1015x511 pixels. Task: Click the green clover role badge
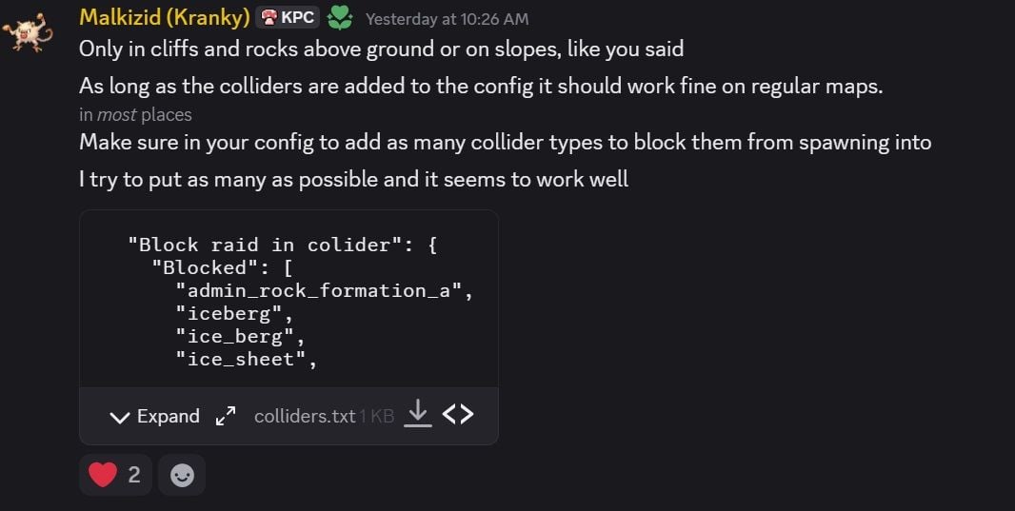[340, 18]
